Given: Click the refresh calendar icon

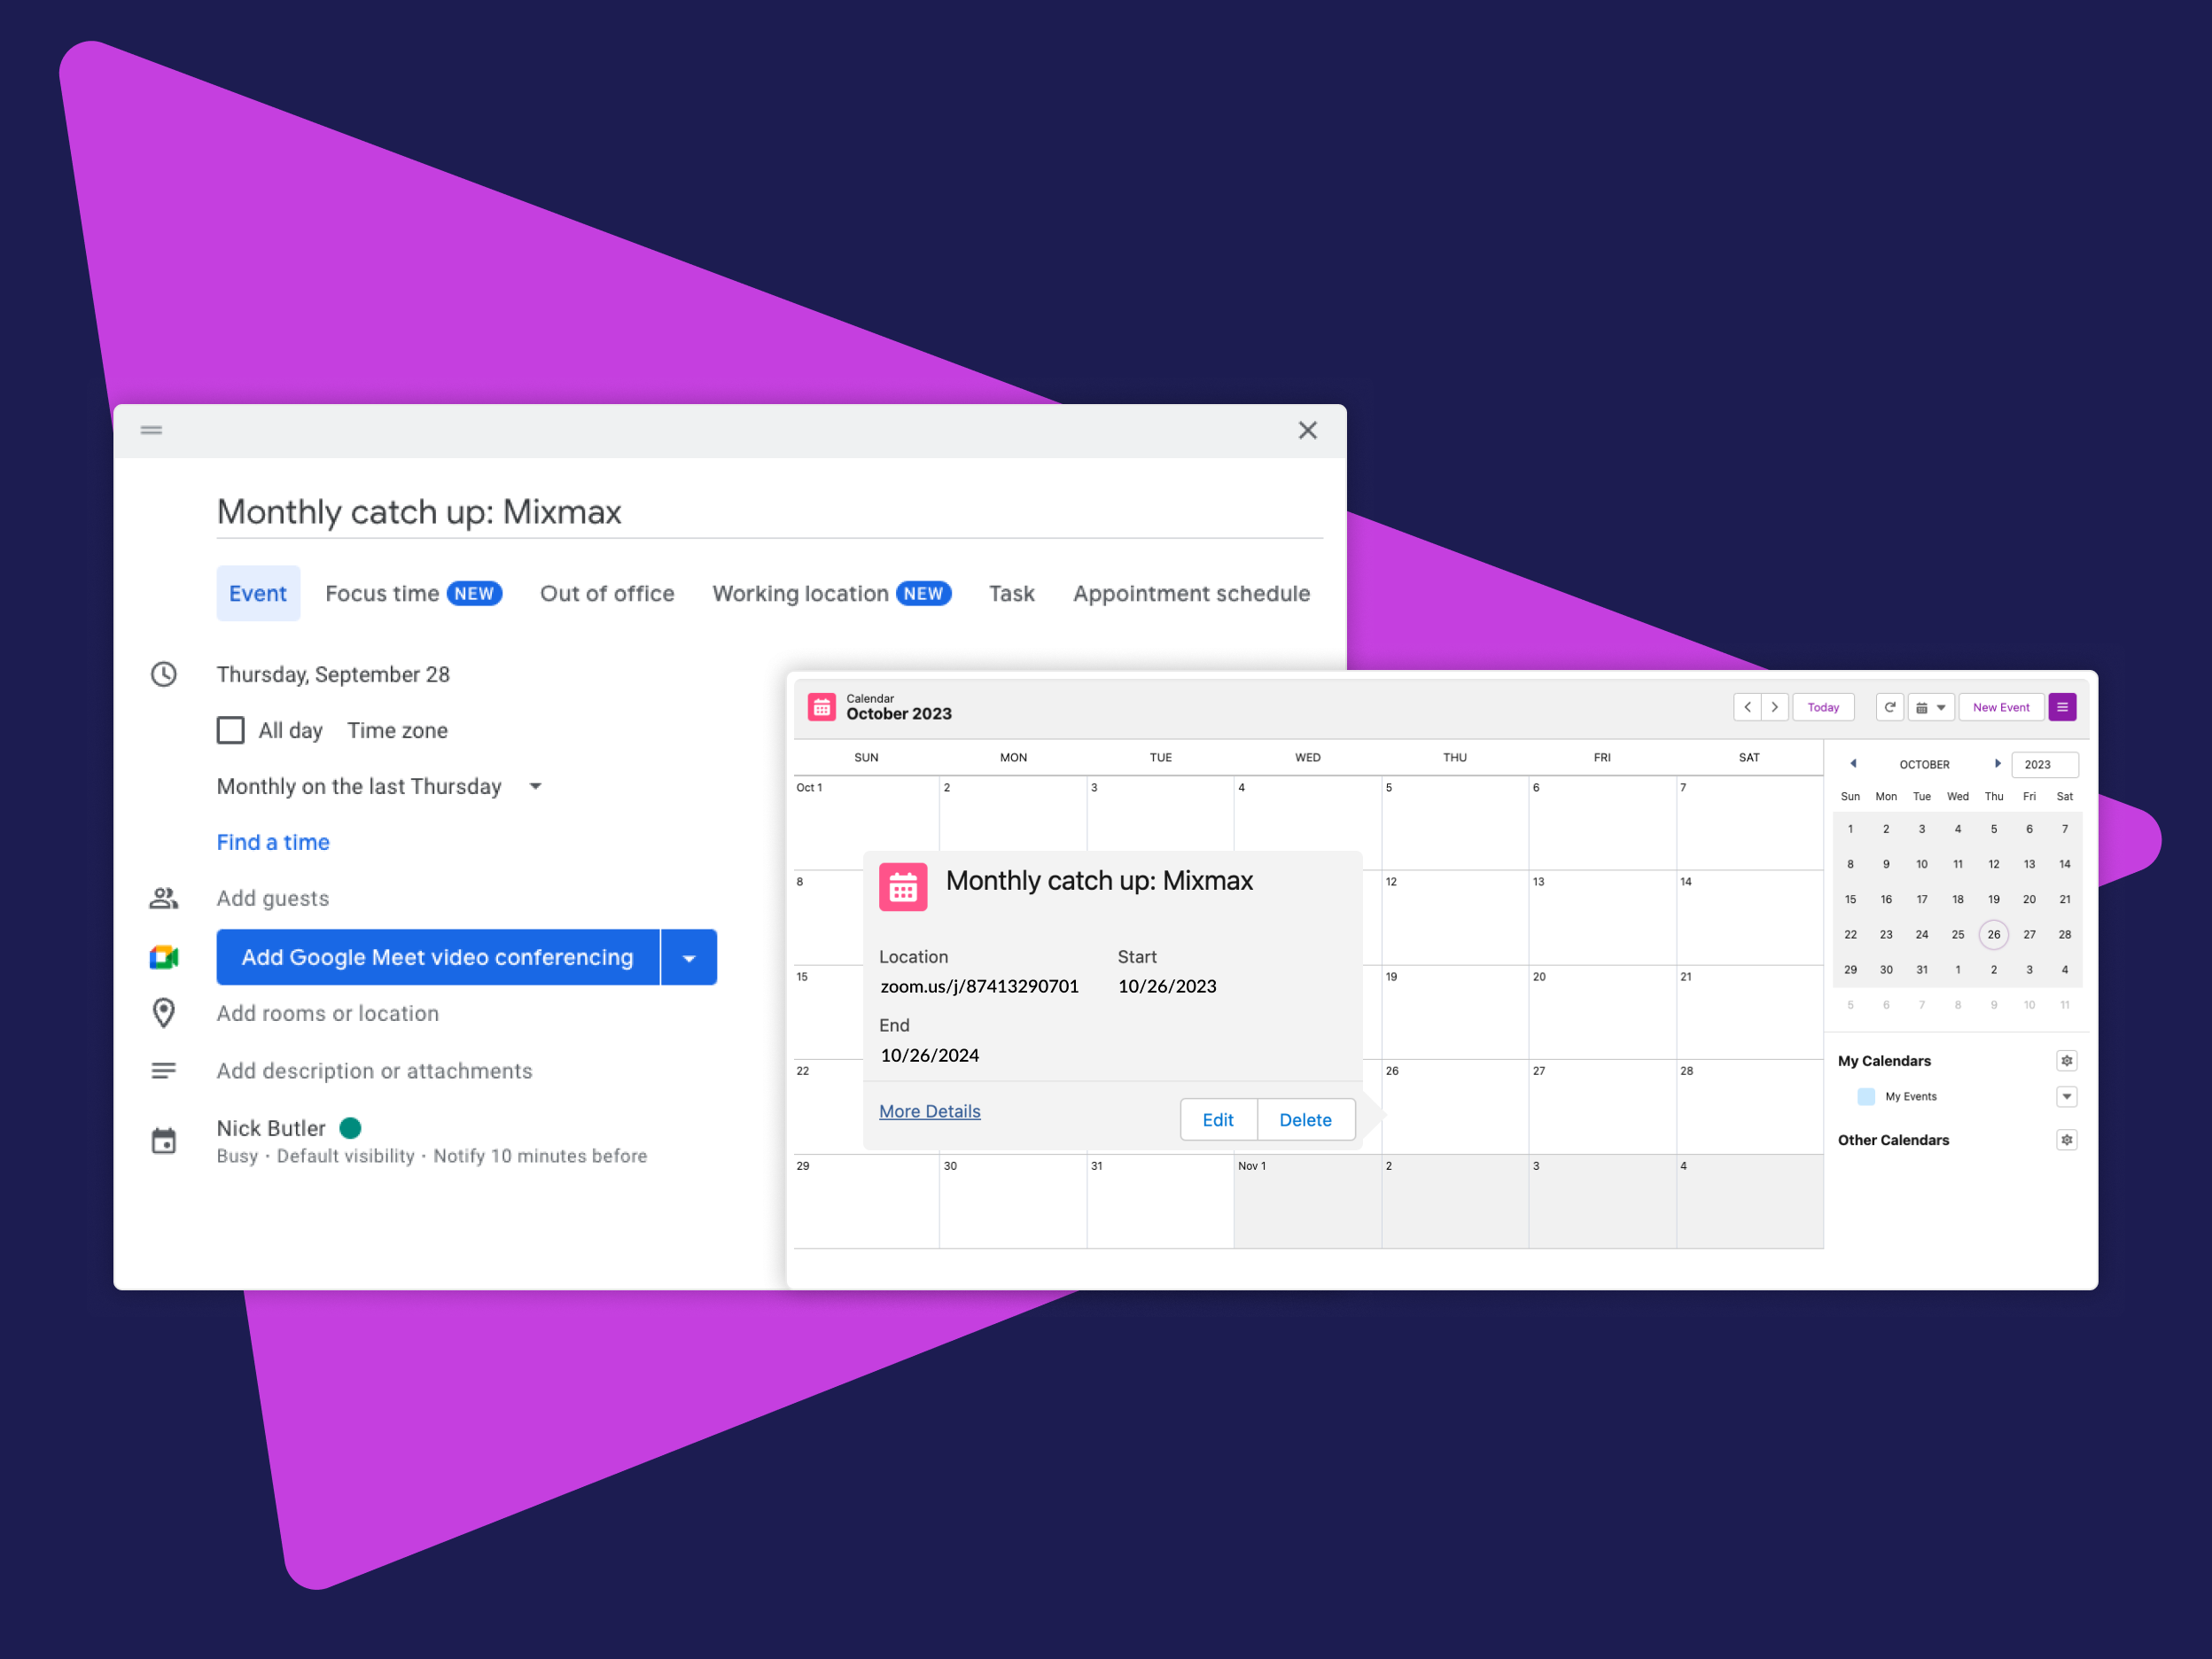Looking at the screenshot, I should coord(1889,707).
